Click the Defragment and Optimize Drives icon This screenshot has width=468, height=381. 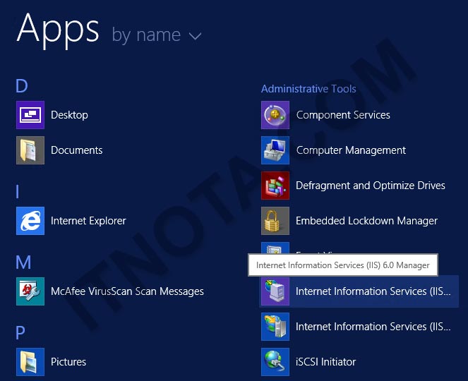[x=275, y=186]
